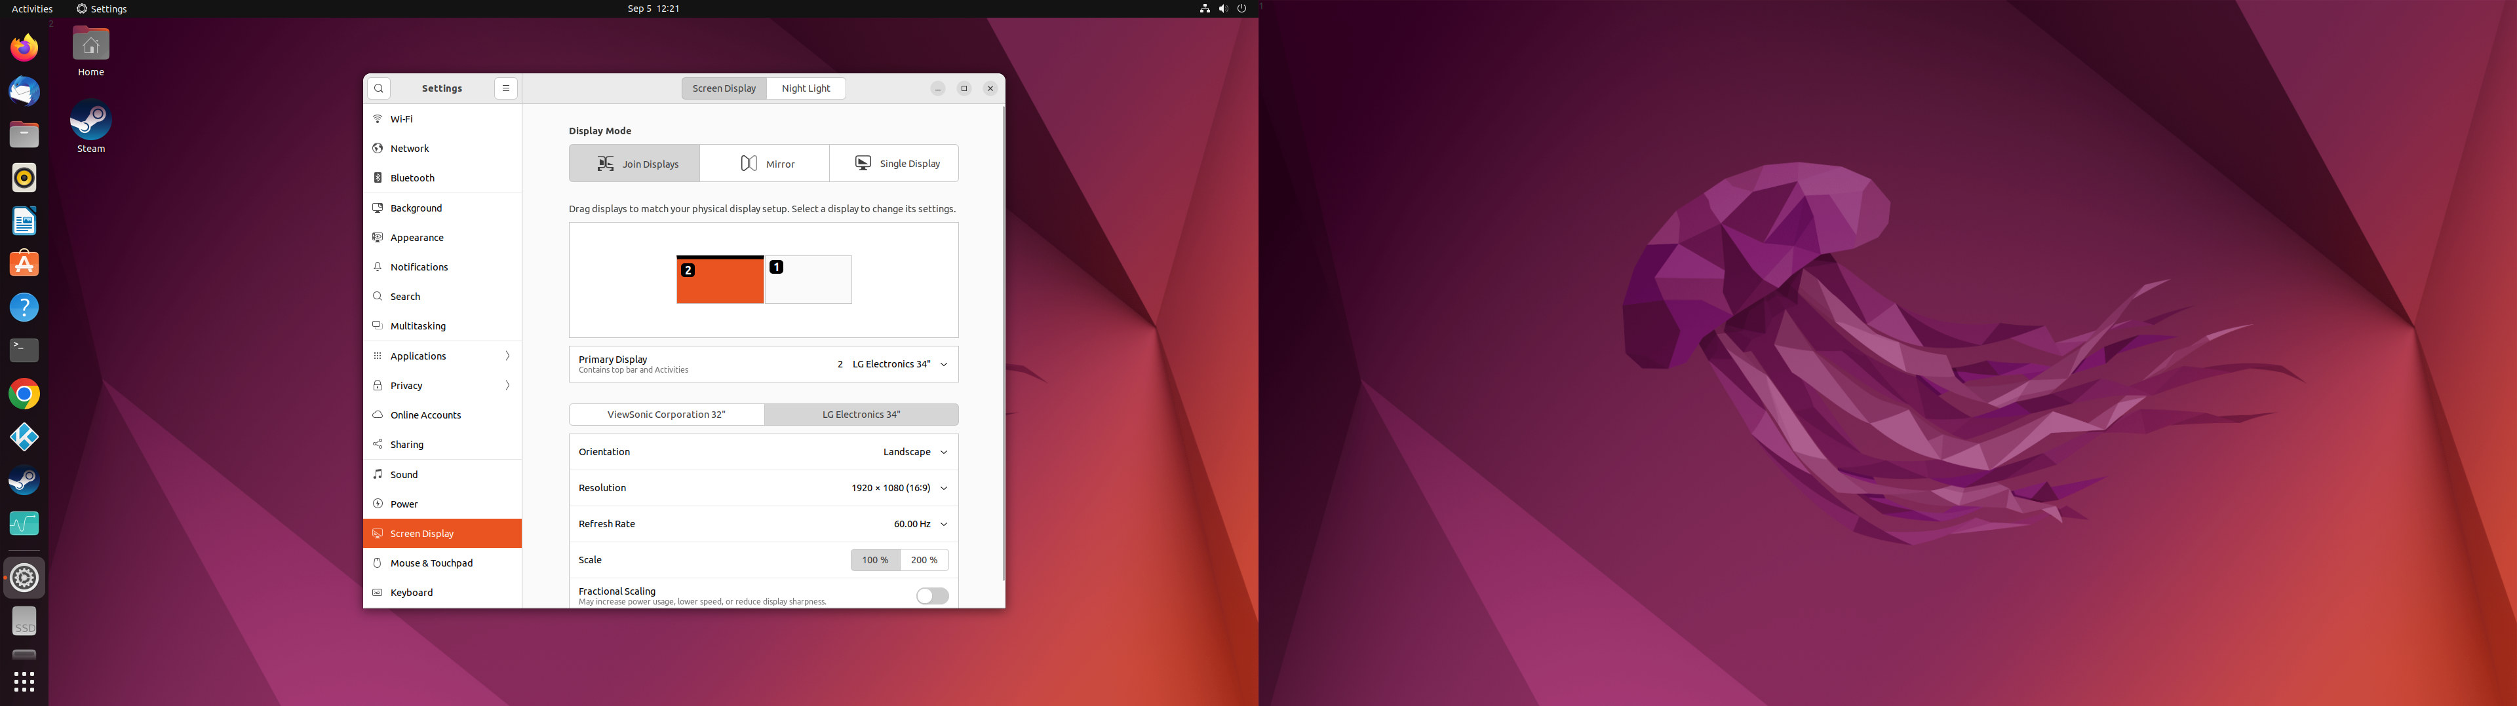This screenshot has width=2517, height=706.
Task: Open Sharing settings in sidebar
Action: click(x=442, y=444)
